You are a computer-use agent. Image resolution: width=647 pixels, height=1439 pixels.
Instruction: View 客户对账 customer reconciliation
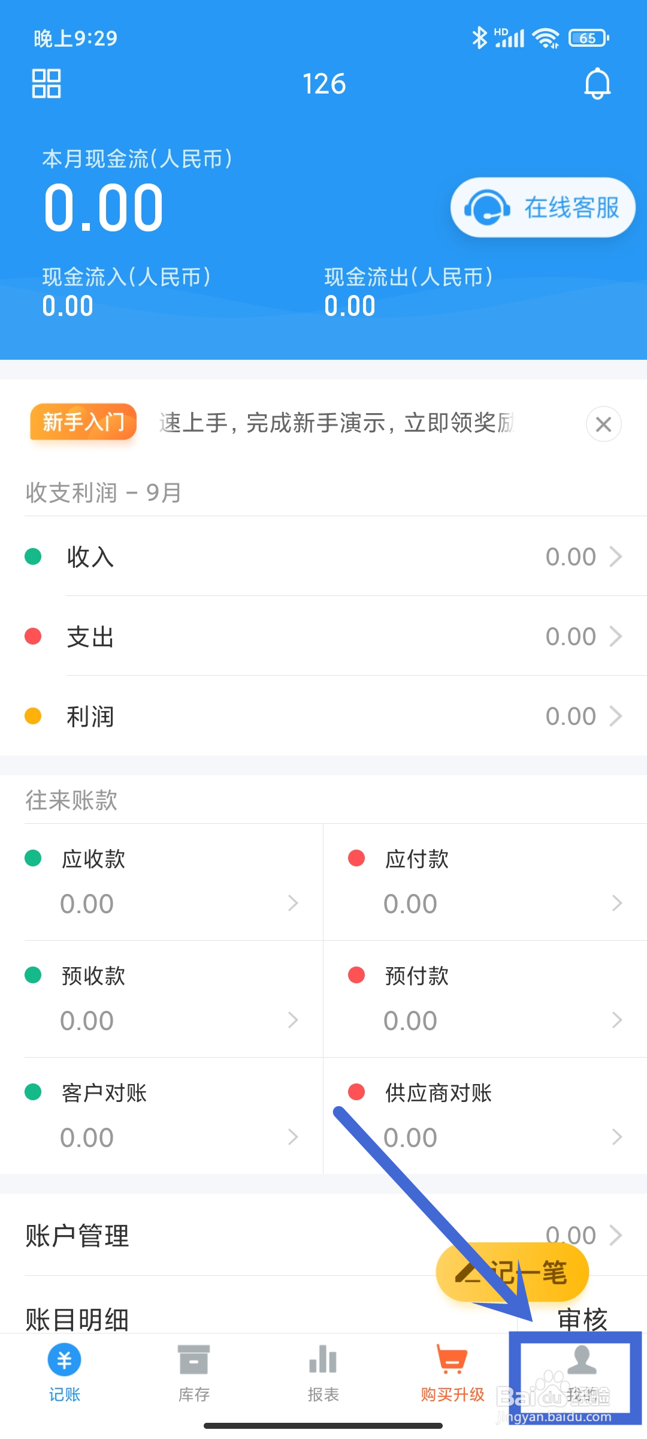[x=162, y=1116]
